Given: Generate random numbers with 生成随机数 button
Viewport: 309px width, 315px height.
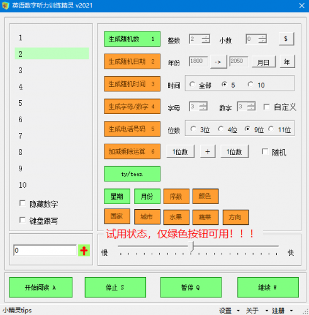Looking at the screenshot, I should pyautogui.click(x=132, y=39).
